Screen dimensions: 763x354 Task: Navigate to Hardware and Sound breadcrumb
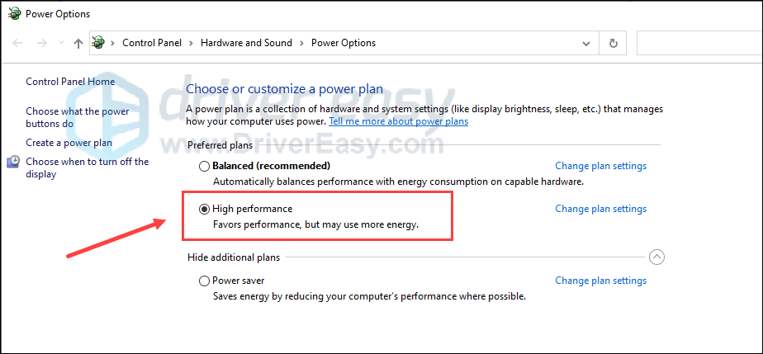(x=246, y=43)
